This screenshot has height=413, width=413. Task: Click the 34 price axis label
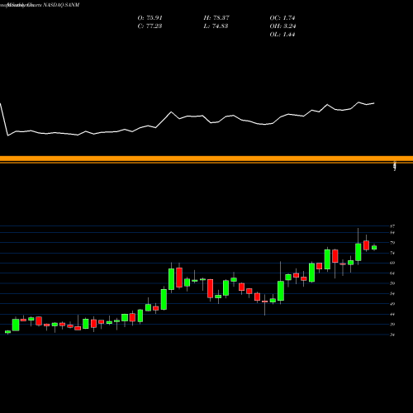392,335
